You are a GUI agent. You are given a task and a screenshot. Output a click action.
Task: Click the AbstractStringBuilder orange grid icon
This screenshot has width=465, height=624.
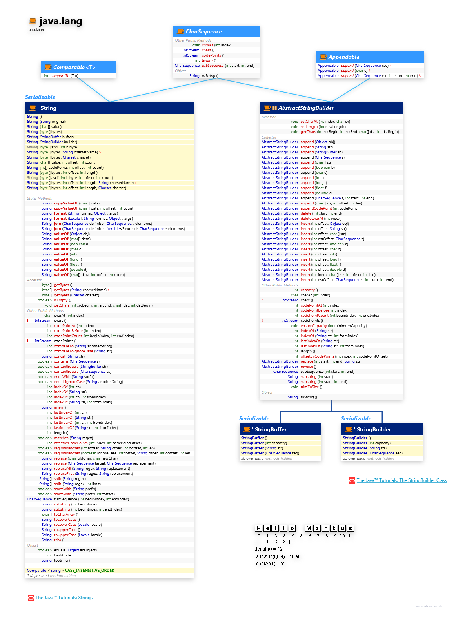click(x=274, y=108)
